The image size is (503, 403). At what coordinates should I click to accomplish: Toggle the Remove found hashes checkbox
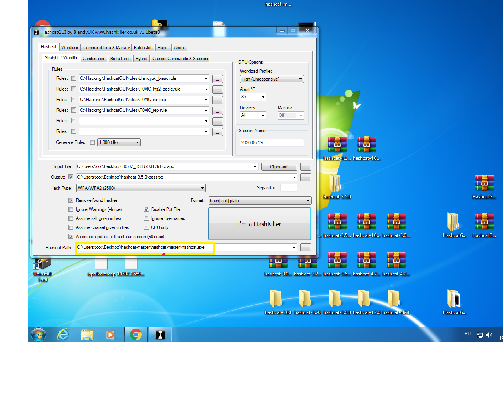click(71, 200)
